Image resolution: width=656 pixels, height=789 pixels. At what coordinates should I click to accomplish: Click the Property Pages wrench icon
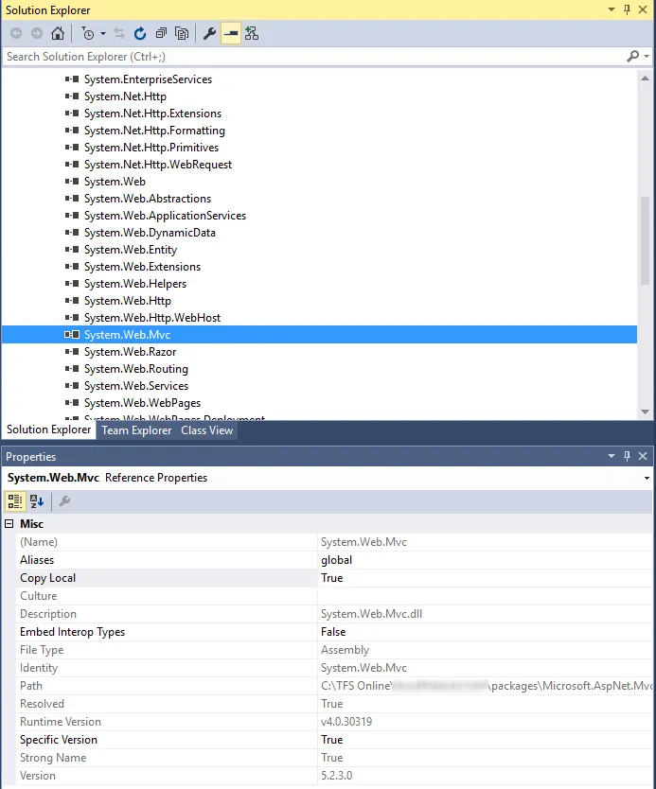[x=64, y=501]
